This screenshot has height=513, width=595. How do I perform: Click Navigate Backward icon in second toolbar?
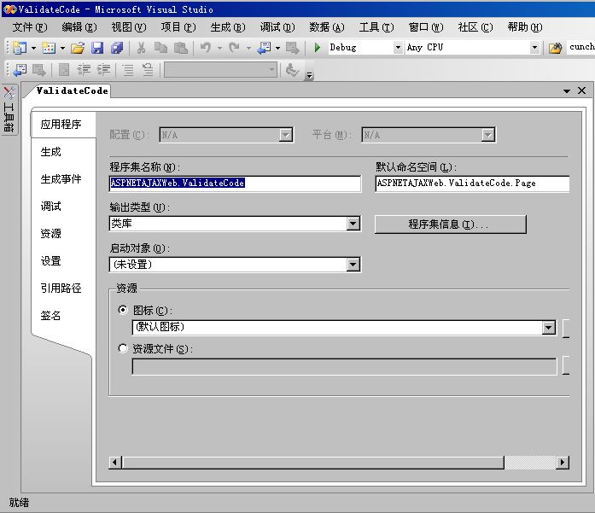pos(20,70)
